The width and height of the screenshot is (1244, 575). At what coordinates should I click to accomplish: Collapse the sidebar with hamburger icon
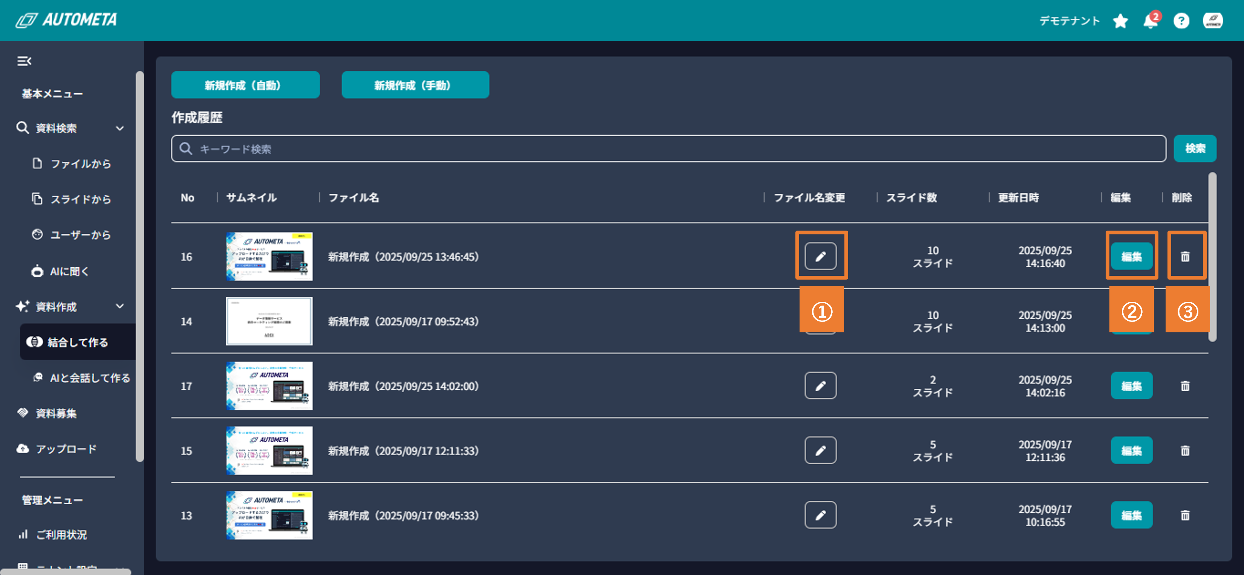coord(24,61)
